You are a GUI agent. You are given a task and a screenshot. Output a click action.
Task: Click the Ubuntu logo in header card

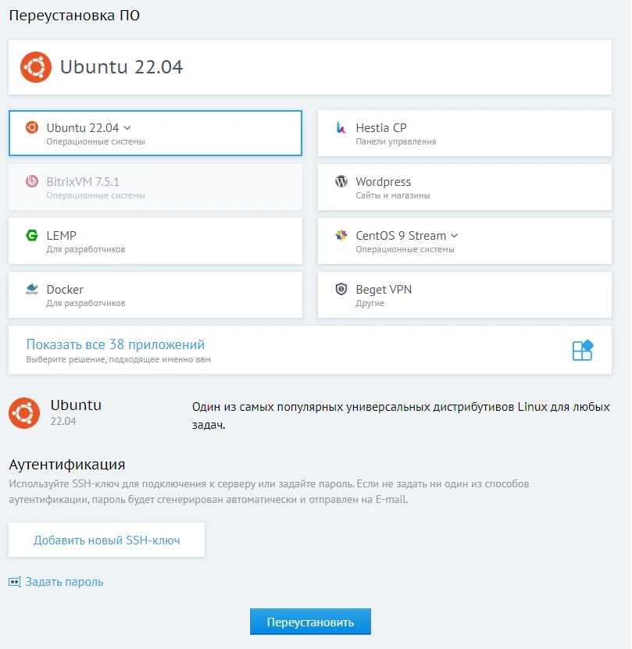click(36, 67)
